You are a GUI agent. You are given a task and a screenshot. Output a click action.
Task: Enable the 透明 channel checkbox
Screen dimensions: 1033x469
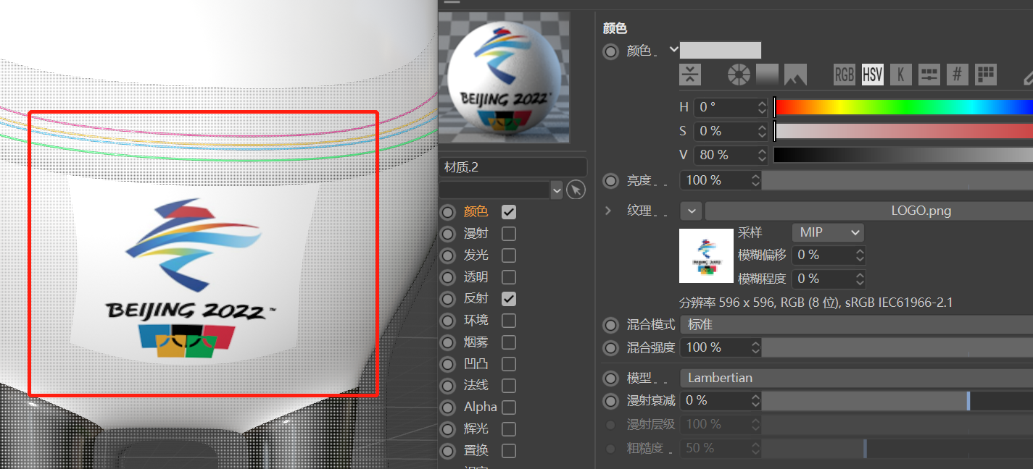(509, 277)
